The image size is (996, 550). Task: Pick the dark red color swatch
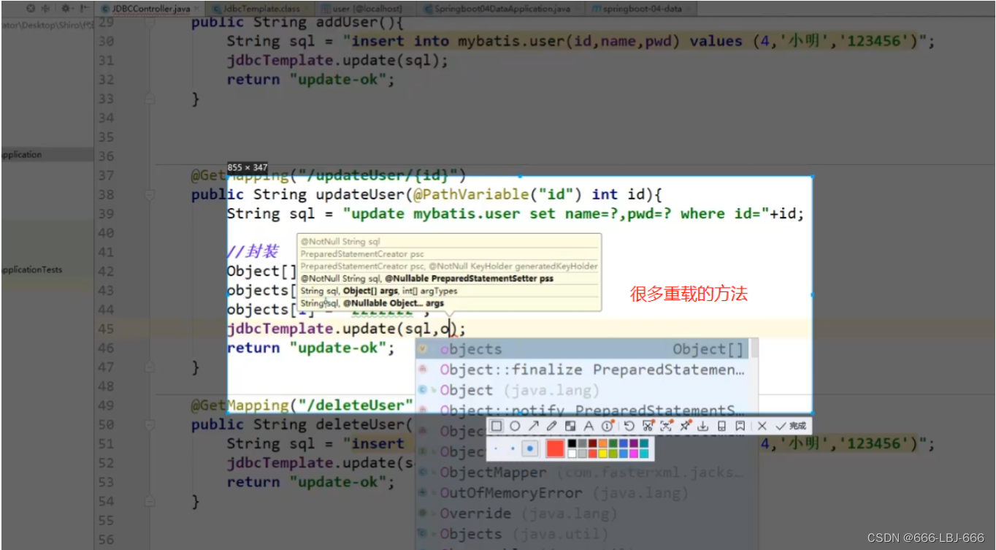[x=593, y=443]
